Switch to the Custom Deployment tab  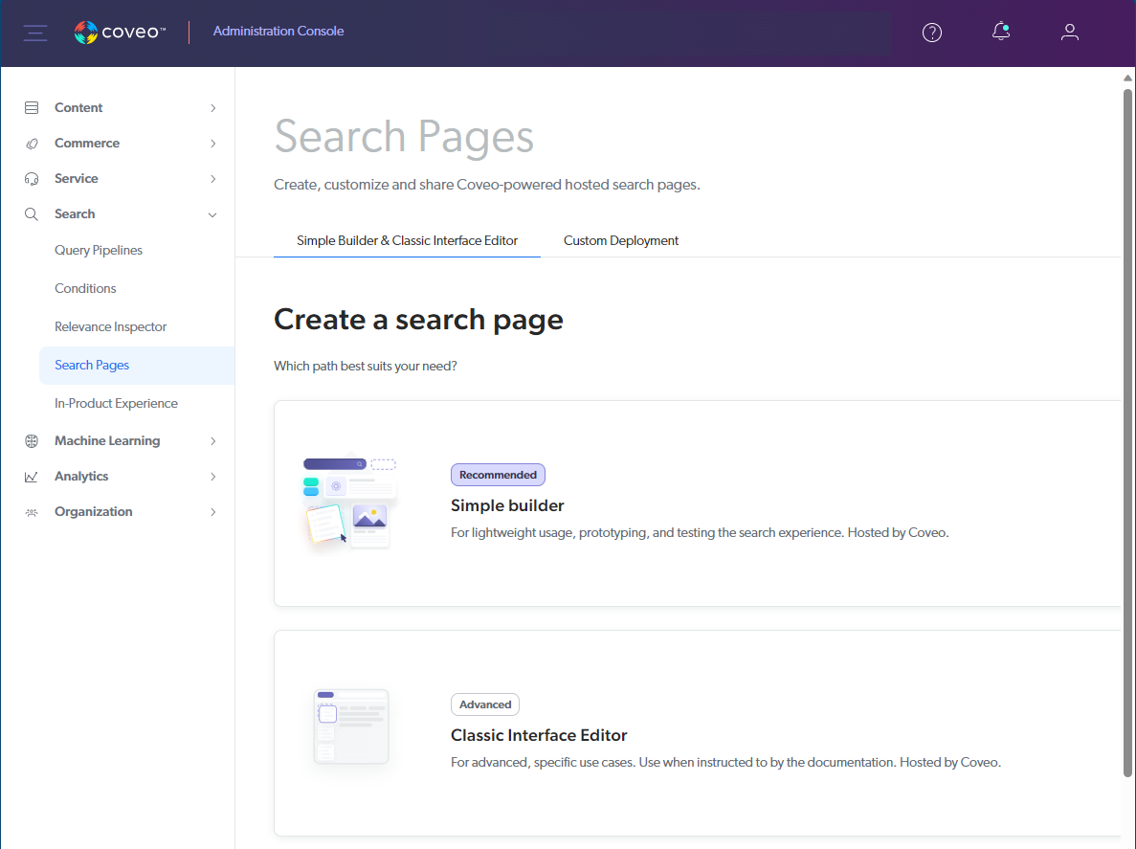click(621, 240)
